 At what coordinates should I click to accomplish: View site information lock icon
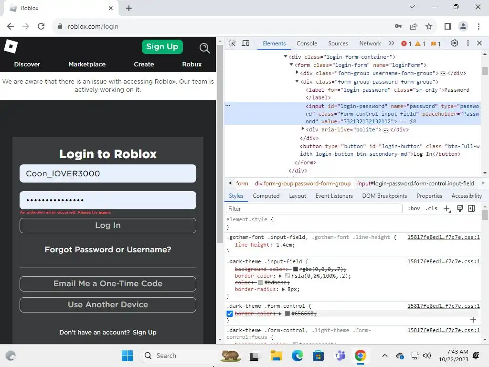point(60,26)
